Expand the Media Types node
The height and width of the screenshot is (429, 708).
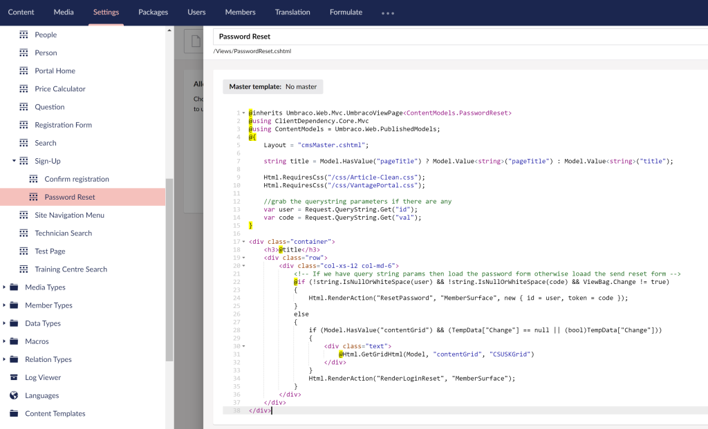(x=4, y=287)
